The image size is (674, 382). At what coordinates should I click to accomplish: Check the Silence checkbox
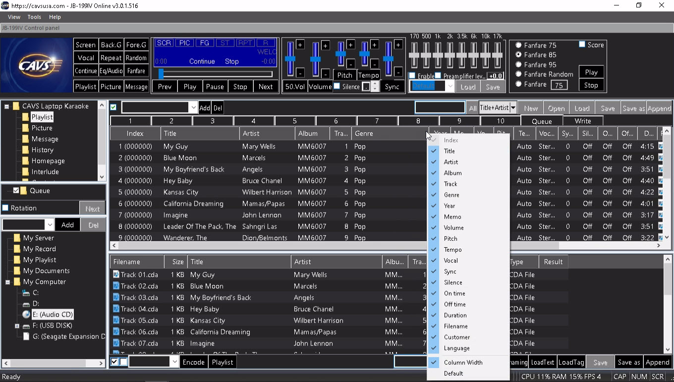[337, 86]
